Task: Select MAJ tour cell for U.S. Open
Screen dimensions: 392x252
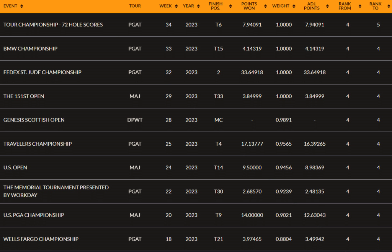Action: pos(135,167)
